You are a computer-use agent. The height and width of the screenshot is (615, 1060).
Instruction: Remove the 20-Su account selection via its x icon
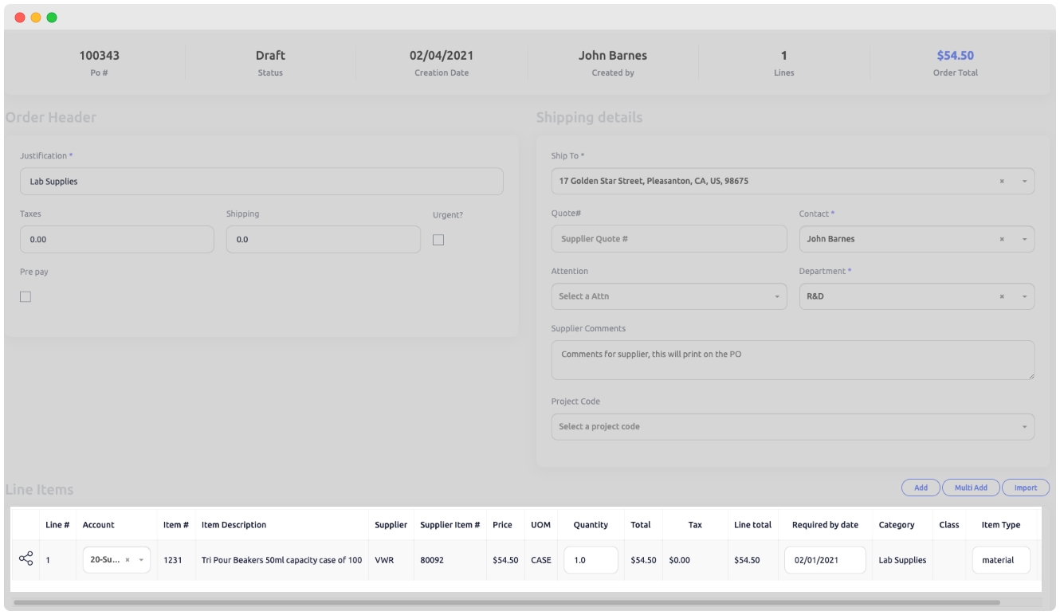click(x=128, y=560)
